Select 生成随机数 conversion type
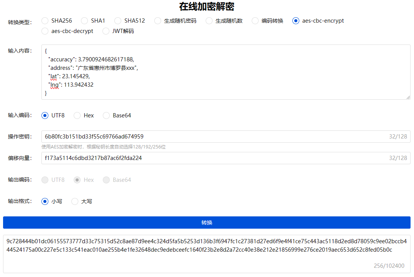The height and width of the screenshot is (277, 414). tap(209, 21)
